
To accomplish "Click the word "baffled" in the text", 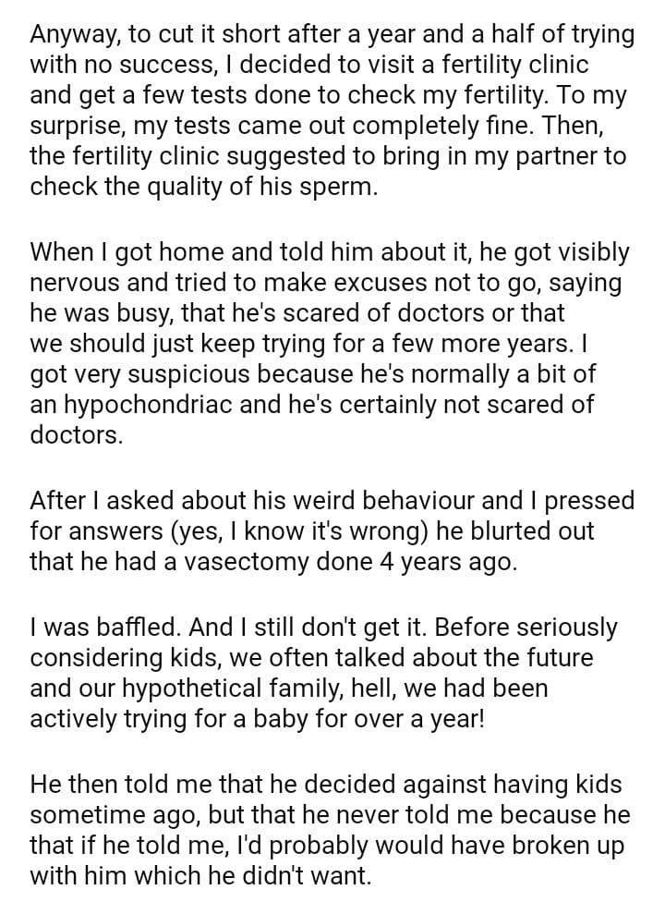I will (137, 628).
